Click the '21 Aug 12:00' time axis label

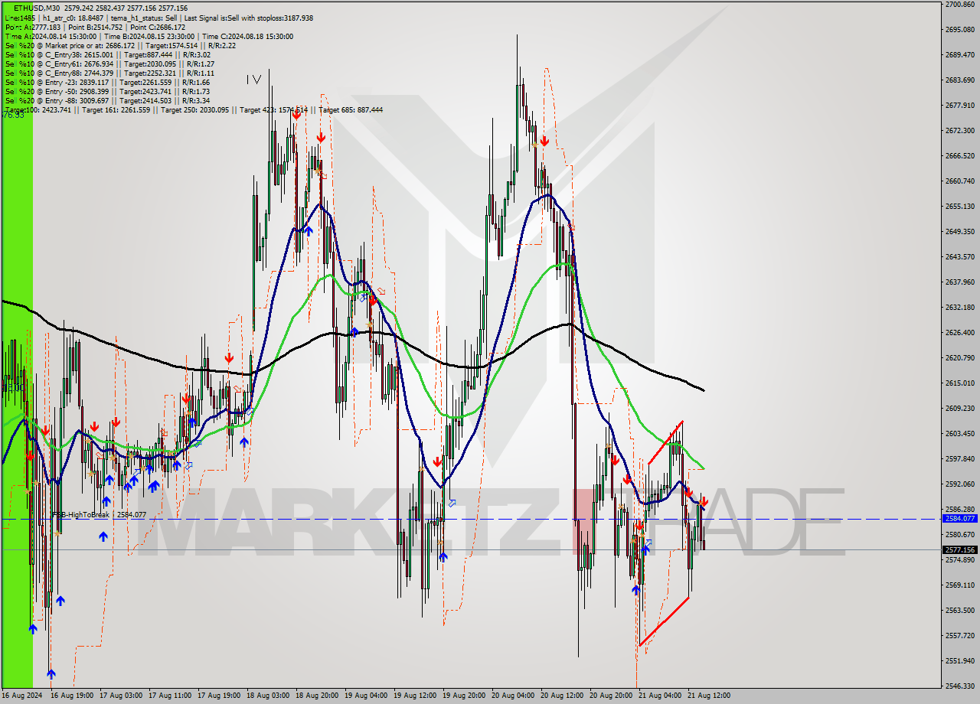coord(709,696)
